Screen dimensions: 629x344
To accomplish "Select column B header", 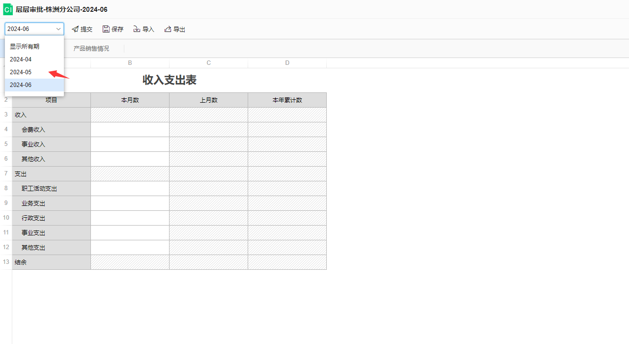I will tap(130, 63).
